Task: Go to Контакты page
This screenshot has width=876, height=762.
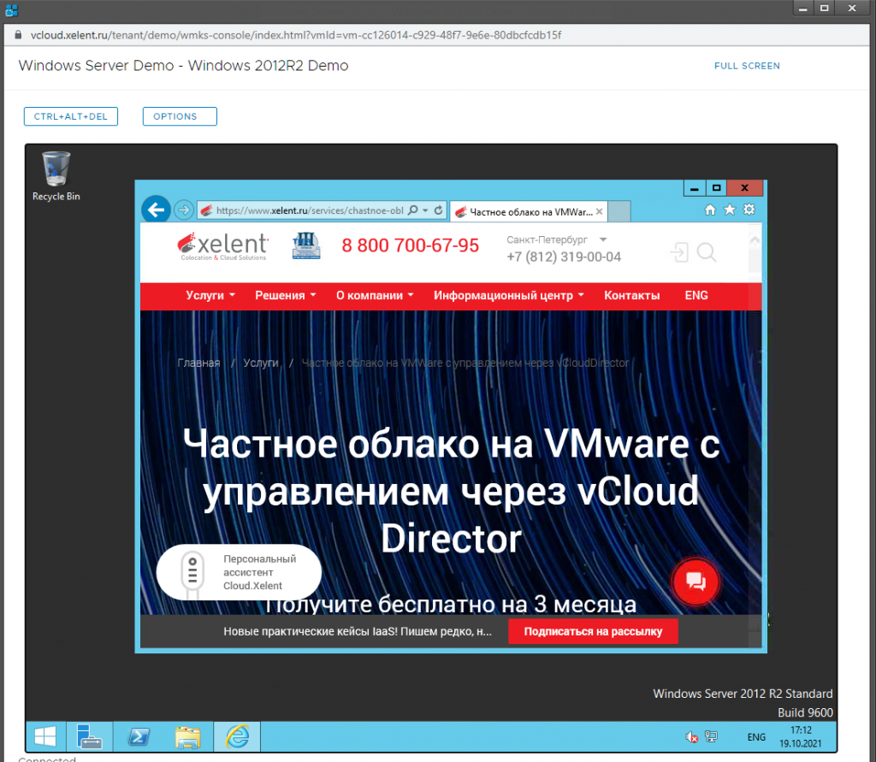Action: coord(632,296)
